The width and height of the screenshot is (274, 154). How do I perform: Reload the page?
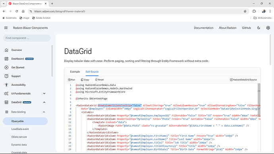[17, 12]
